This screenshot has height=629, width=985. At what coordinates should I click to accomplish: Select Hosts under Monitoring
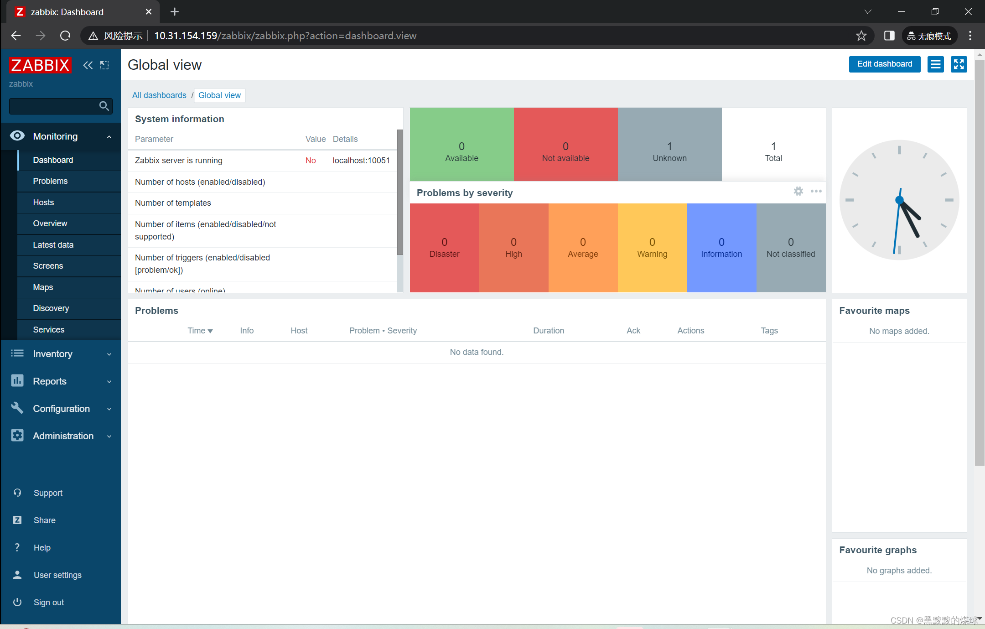pos(43,203)
